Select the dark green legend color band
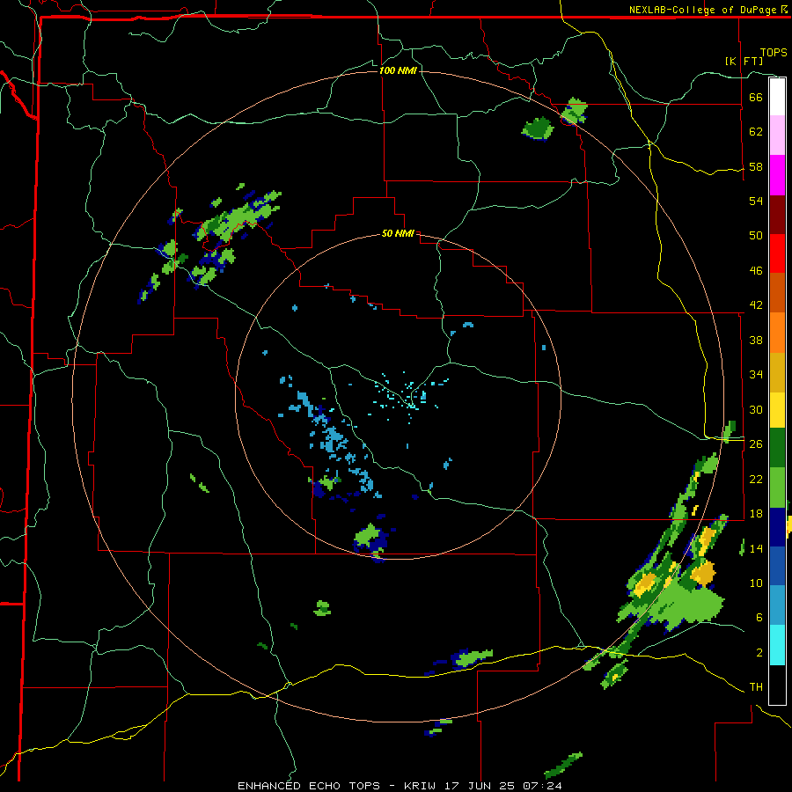 point(777,448)
